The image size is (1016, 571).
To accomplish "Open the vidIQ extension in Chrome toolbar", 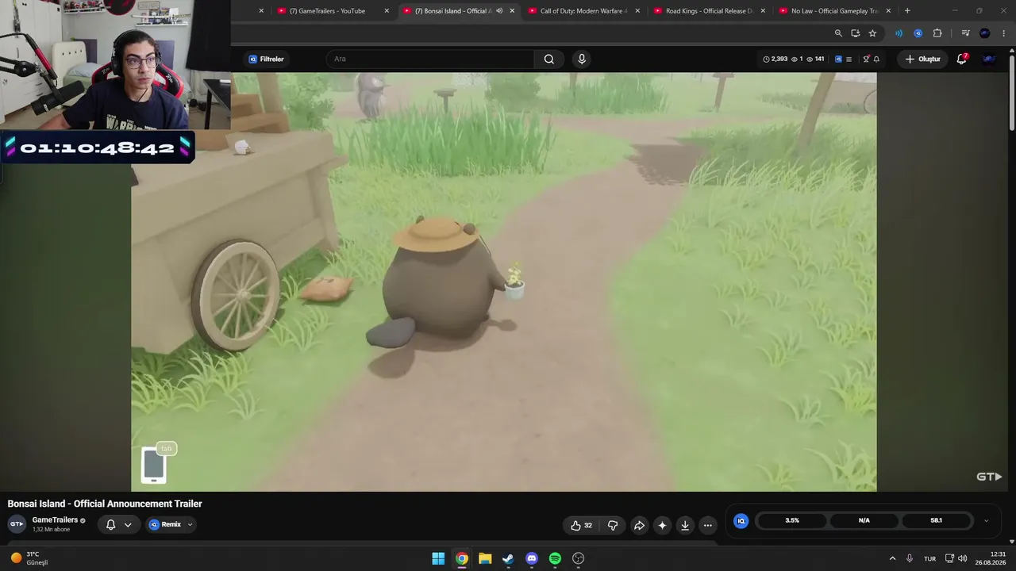I will click(918, 33).
